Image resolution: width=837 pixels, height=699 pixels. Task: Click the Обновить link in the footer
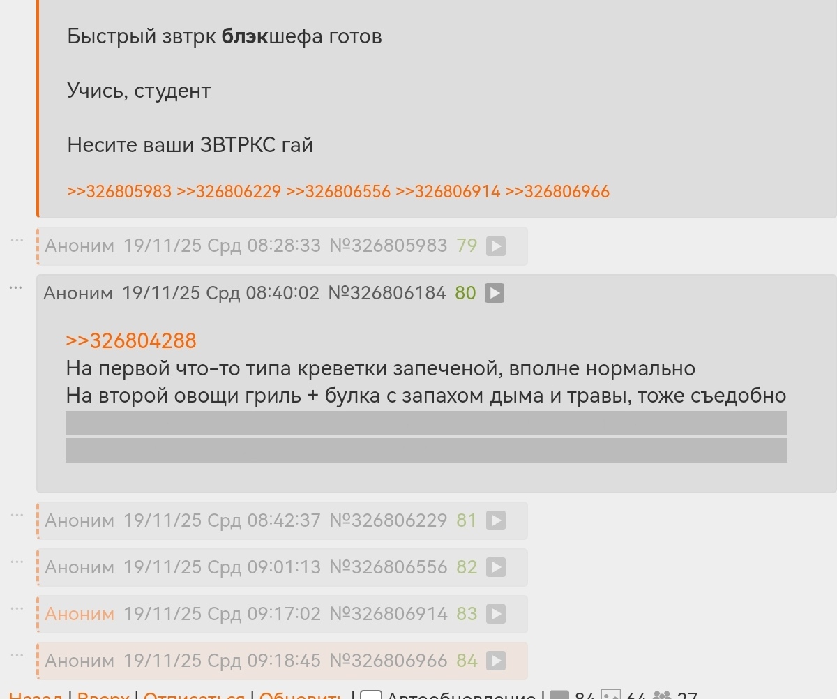(x=301, y=695)
